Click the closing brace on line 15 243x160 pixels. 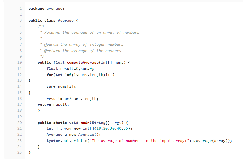click(x=30, y=93)
